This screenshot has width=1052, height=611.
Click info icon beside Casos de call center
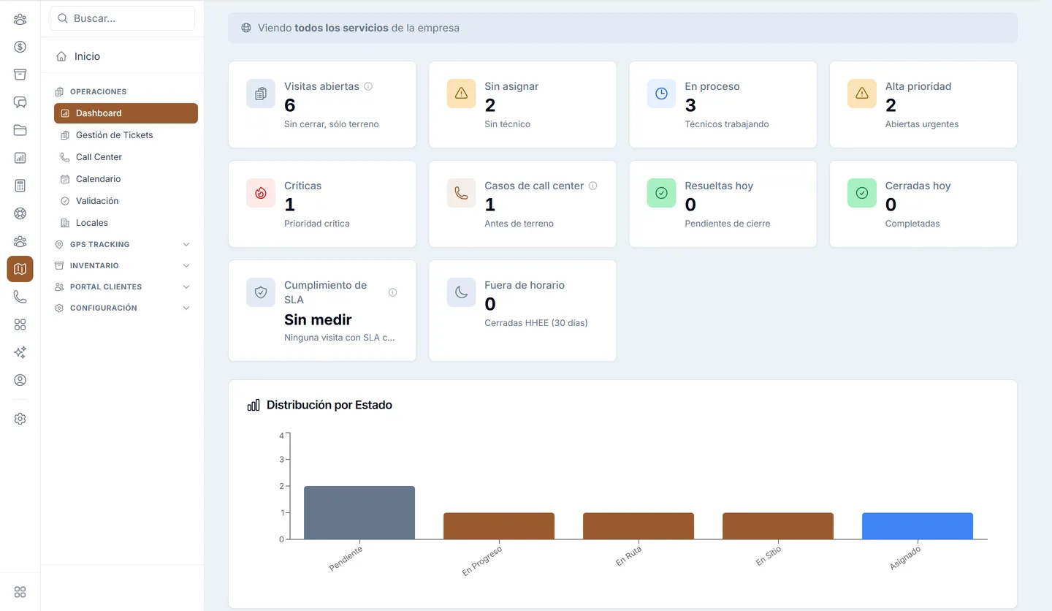pyautogui.click(x=592, y=186)
